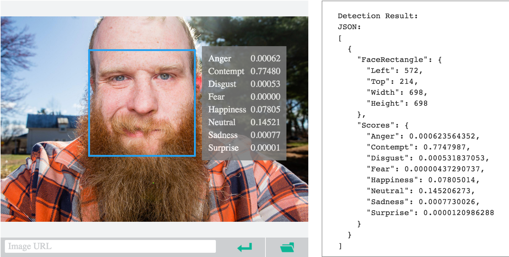Select Neutral score 0.14521 in overlay
The height and width of the screenshot is (257, 509).
point(265,122)
